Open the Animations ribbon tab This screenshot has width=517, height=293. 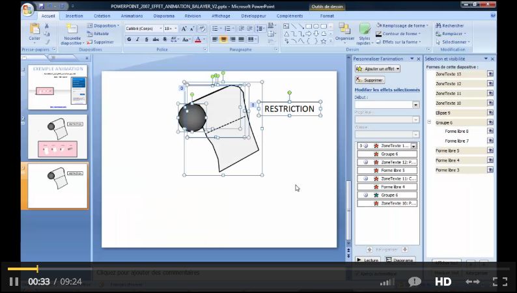pyautogui.click(x=132, y=16)
